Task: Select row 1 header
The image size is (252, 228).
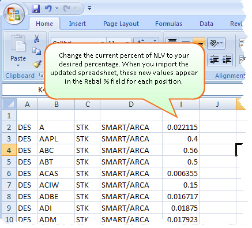Action: click(9, 115)
